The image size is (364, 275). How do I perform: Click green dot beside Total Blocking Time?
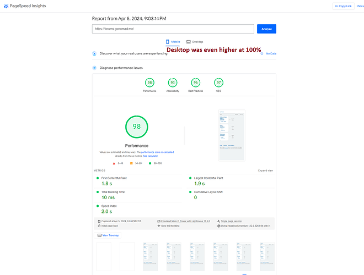98,192
